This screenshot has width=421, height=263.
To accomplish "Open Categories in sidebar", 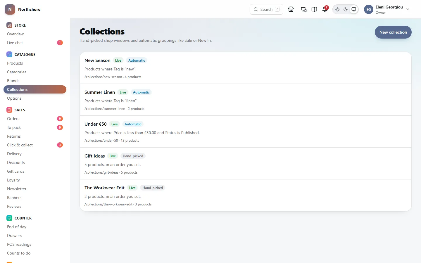I will [x=35, y=72].
